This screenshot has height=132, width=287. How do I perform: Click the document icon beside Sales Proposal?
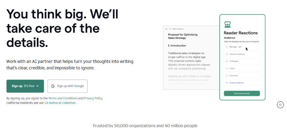[170, 29]
